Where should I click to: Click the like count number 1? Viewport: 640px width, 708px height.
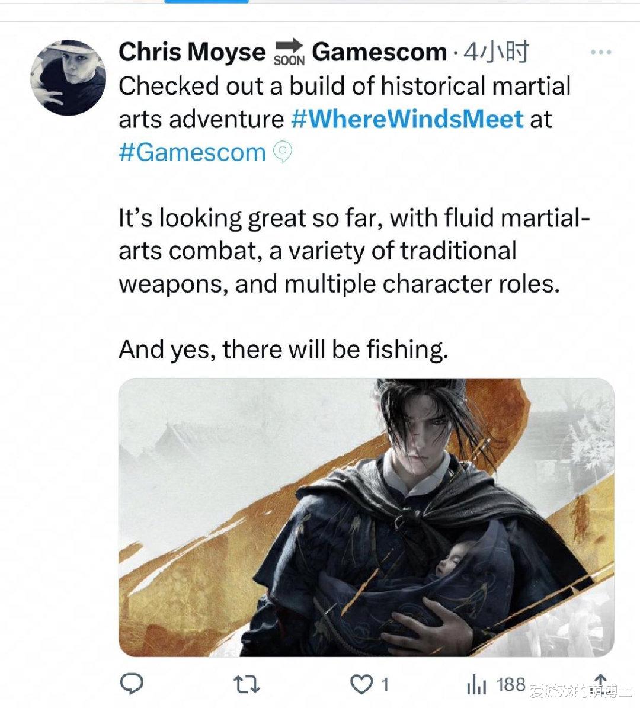(x=385, y=685)
